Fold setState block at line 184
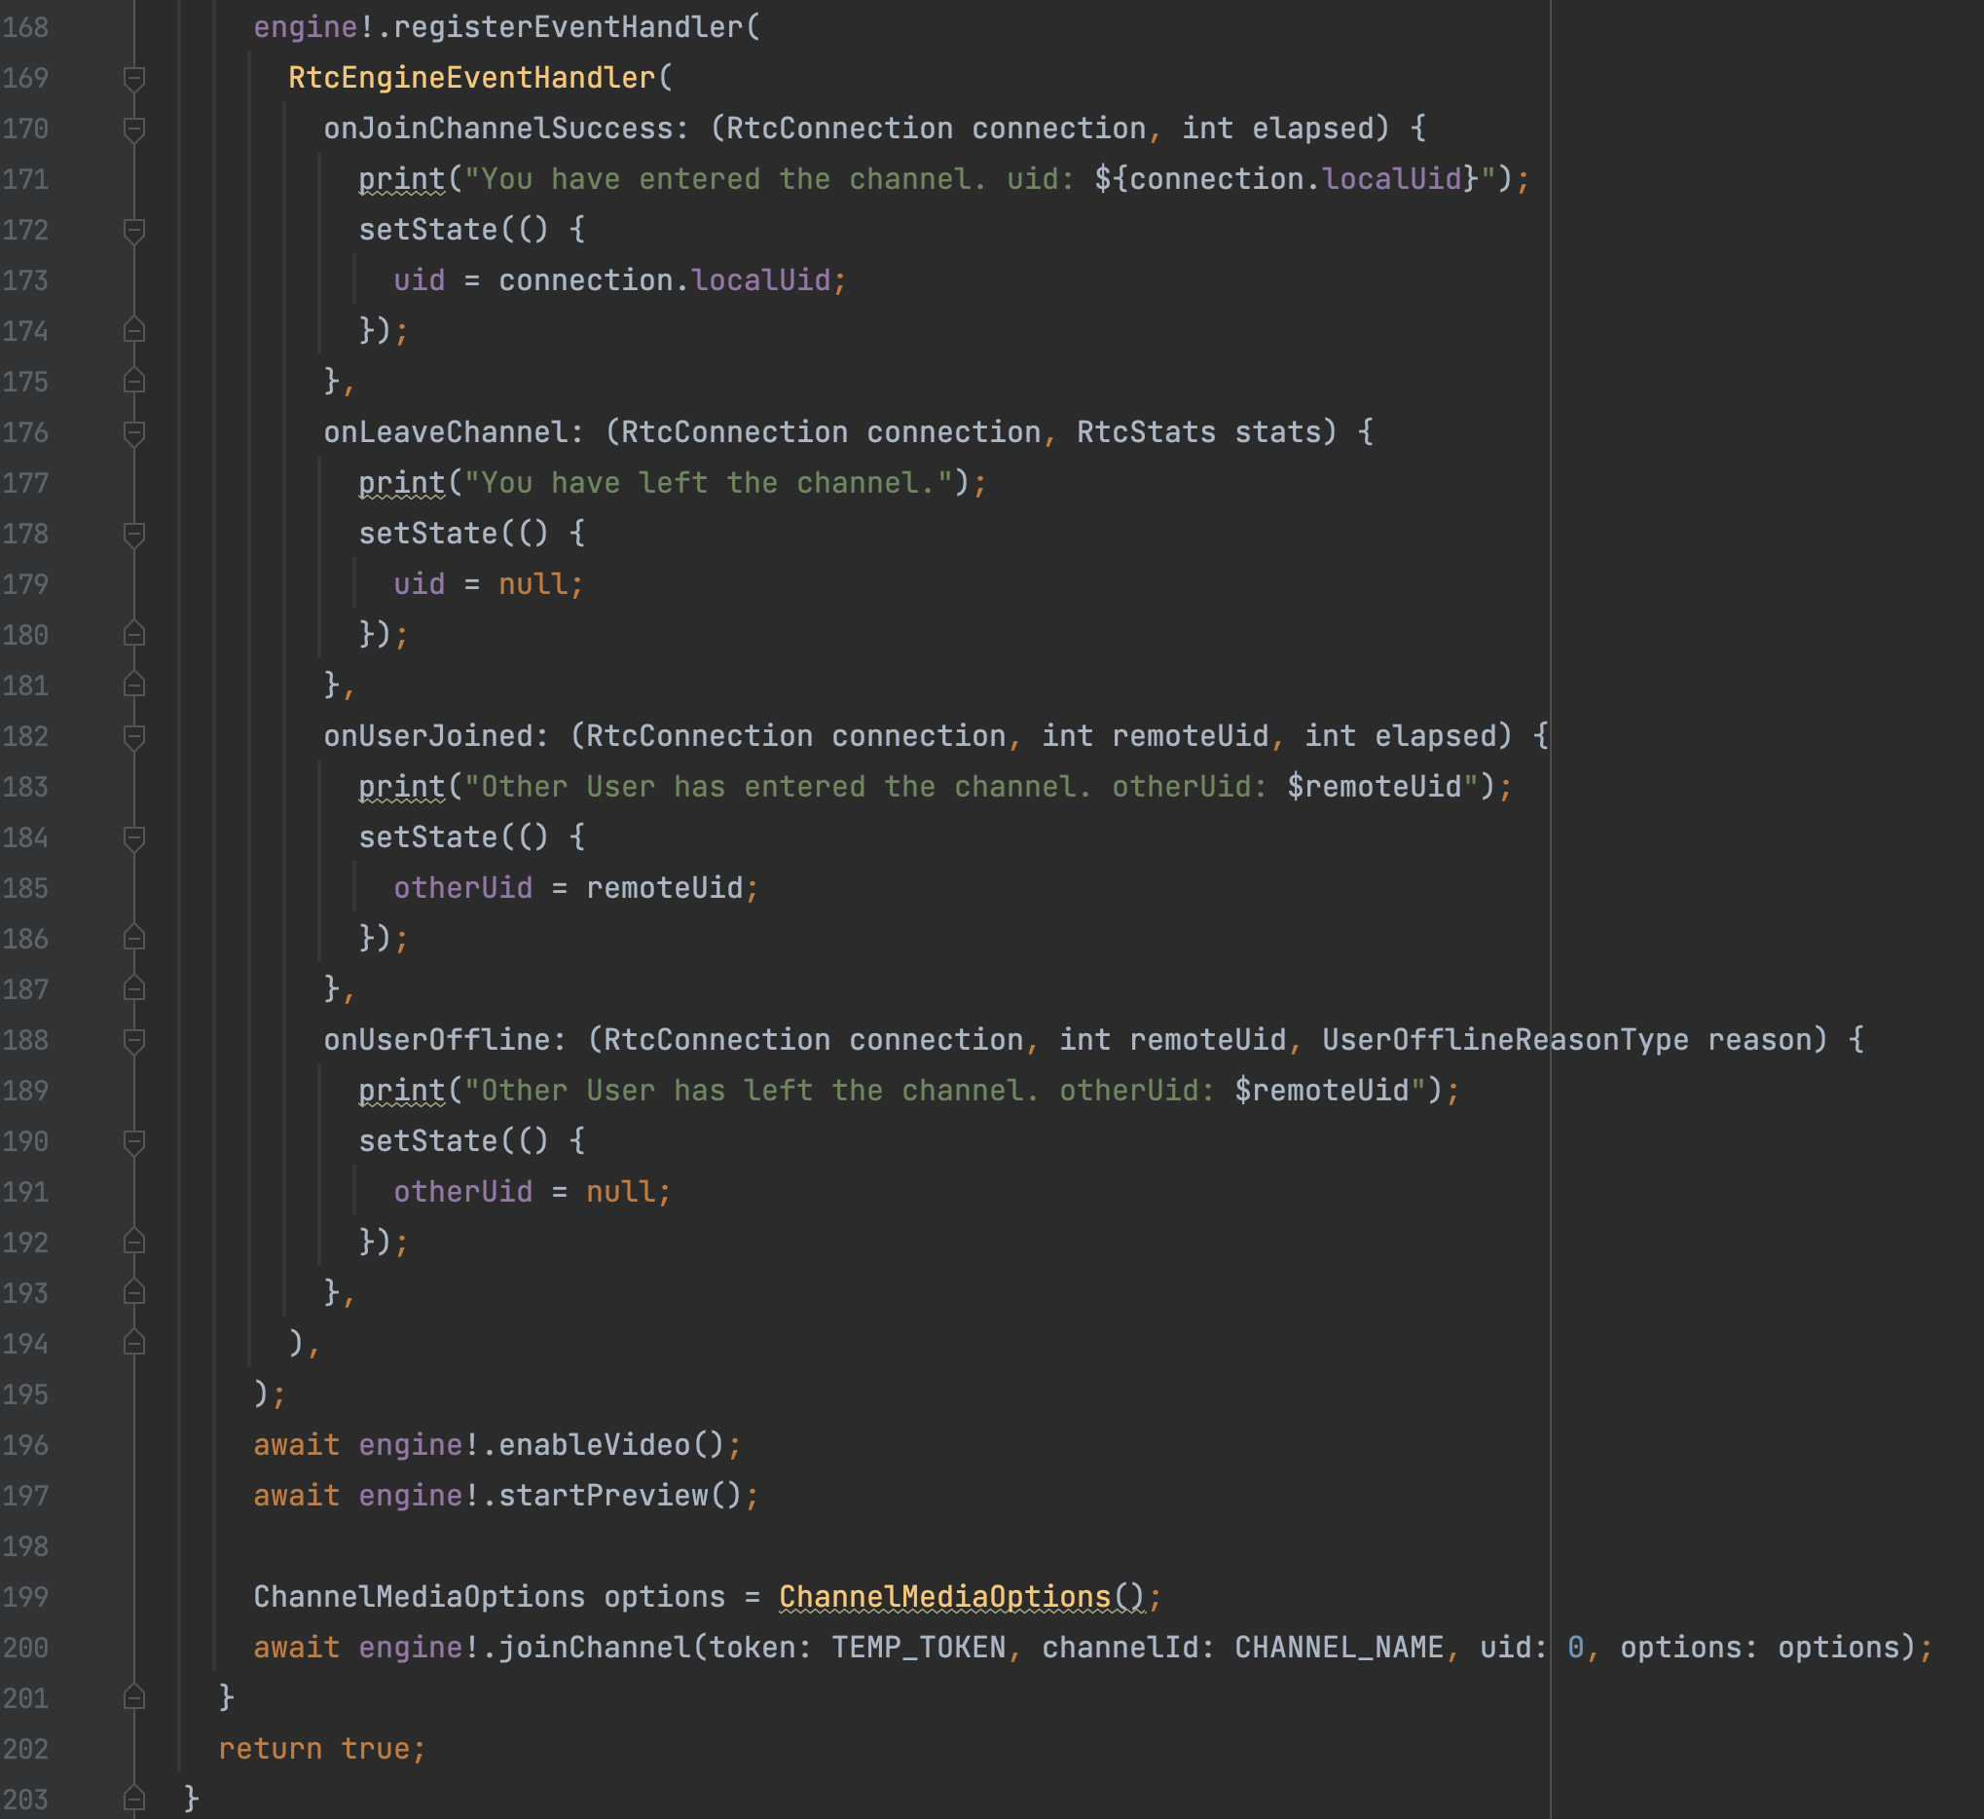The width and height of the screenshot is (1984, 1819). point(134,837)
